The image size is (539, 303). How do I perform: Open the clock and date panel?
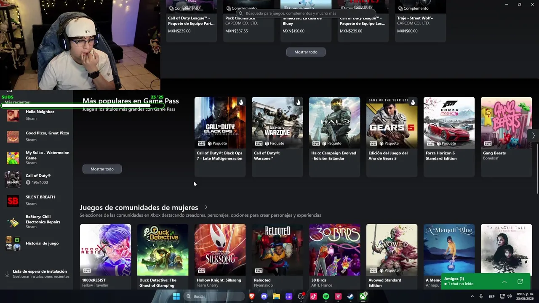pyautogui.click(x=525, y=296)
